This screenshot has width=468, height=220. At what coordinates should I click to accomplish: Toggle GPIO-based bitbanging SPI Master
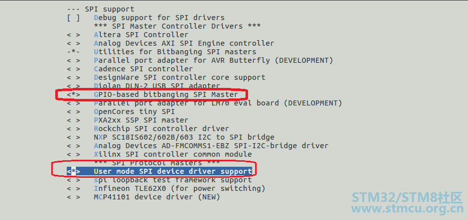[x=153, y=94]
